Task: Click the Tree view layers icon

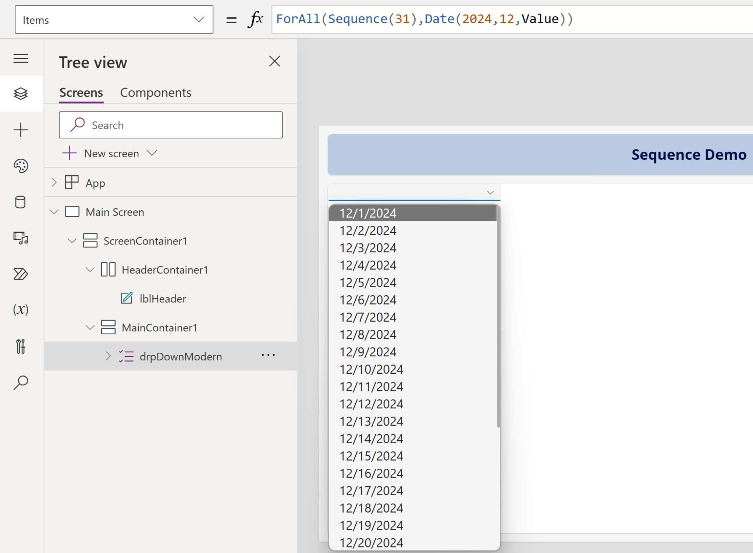Action: pos(21,94)
